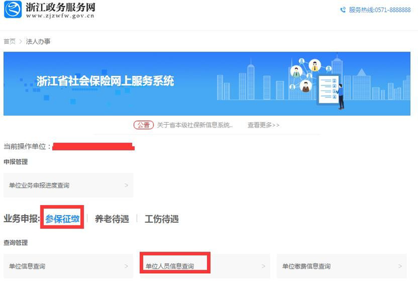Expand arrow on 单位业务申报进度查询 row
This screenshot has height=281, width=418.
coord(126,185)
